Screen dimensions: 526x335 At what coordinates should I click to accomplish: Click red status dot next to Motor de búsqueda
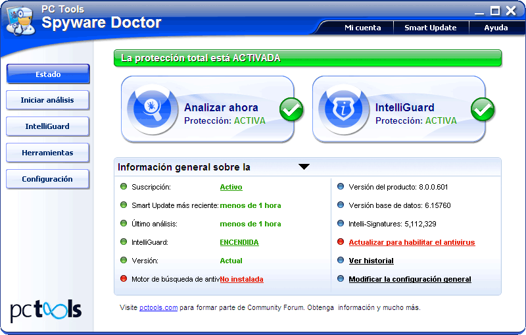124,279
